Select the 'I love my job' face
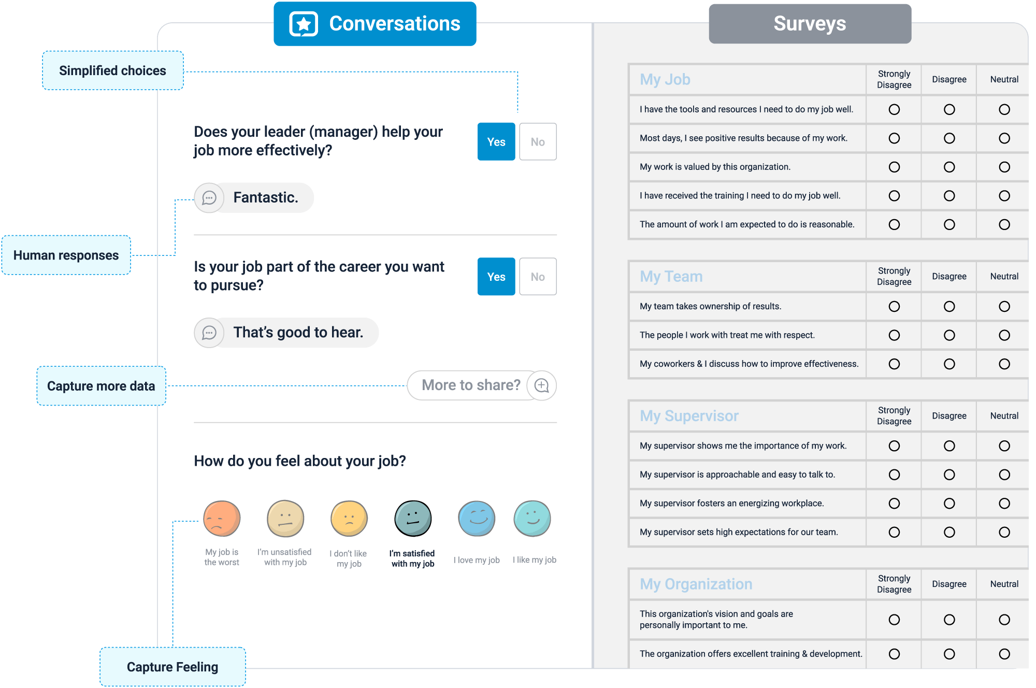Viewport: 1036px width, 688px height. coord(477,519)
